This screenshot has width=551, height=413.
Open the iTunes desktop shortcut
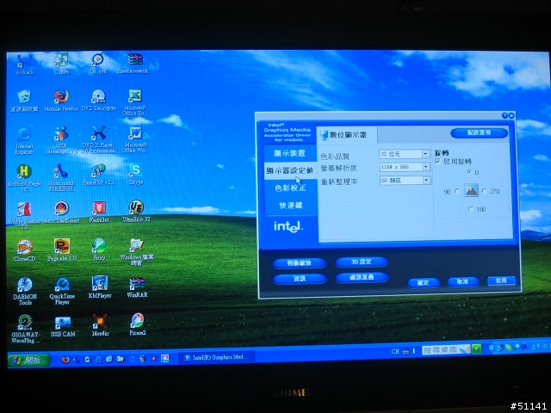[x=62, y=63]
